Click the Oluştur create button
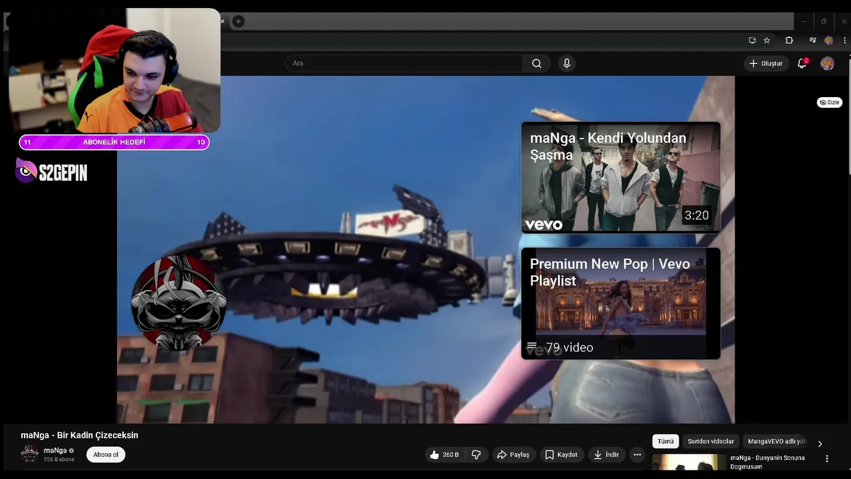The height and width of the screenshot is (479, 851). [x=766, y=63]
